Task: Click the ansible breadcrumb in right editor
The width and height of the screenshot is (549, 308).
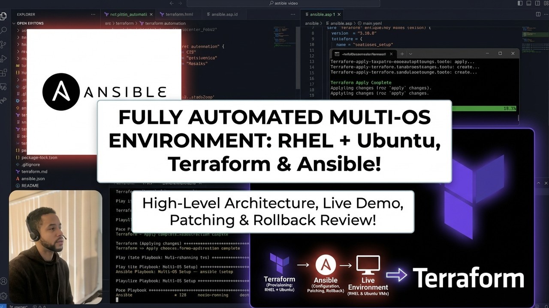Action: [312, 23]
